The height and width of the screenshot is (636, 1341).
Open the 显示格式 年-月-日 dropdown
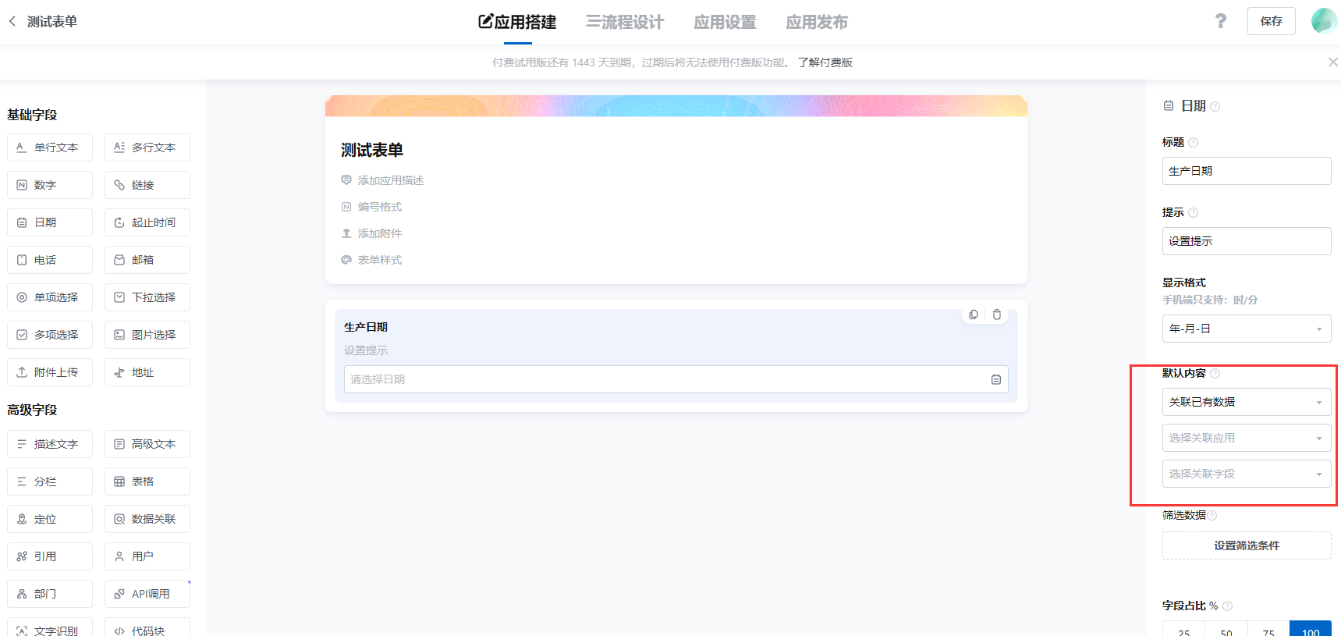point(1247,329)
